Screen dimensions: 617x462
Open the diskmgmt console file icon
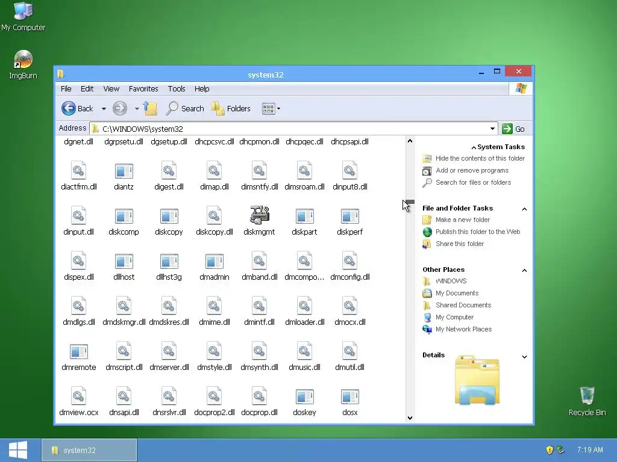coord(259,215)
